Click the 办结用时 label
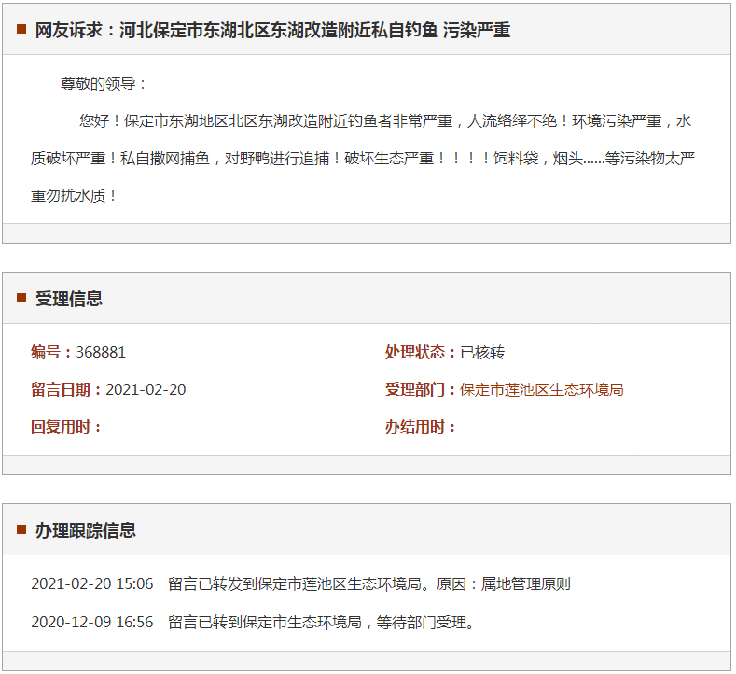 pos(420,427)
